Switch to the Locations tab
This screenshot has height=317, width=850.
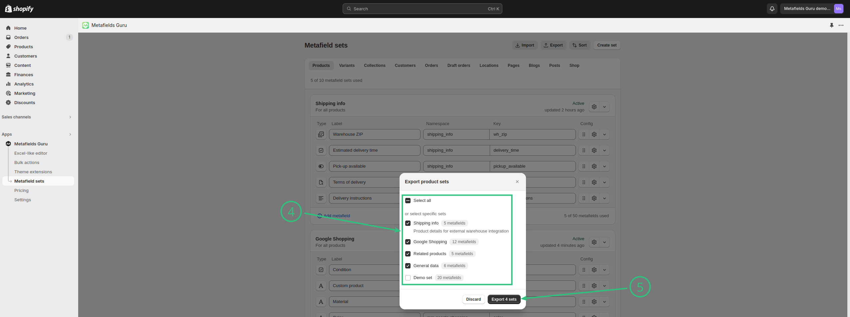489,66
